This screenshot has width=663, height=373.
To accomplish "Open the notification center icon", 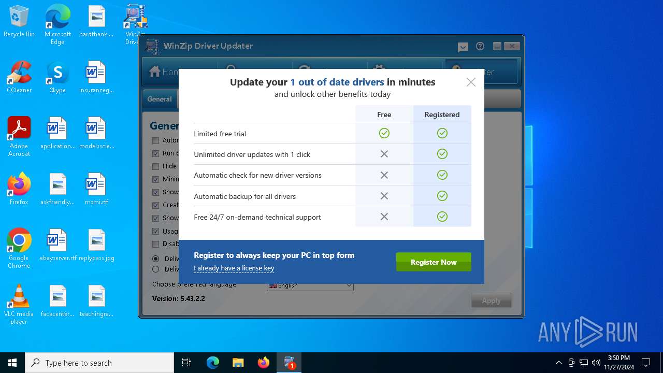I will pyautogui.click(x=646, y=363).
